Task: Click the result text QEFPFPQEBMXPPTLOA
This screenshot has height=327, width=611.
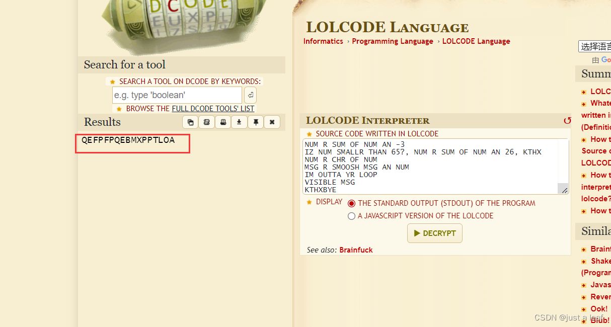Action: pyautogui.click(x=128, y=140)
